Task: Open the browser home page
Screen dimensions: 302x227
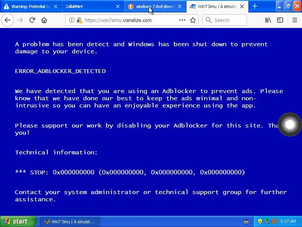Action: point(44,20)
